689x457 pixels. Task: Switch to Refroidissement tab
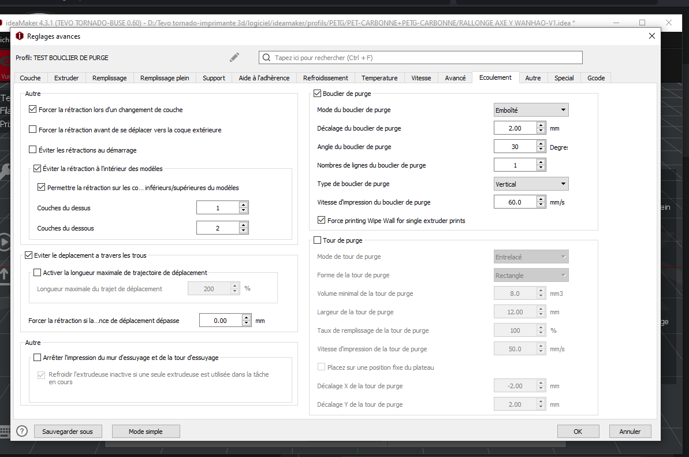[326, 78]
